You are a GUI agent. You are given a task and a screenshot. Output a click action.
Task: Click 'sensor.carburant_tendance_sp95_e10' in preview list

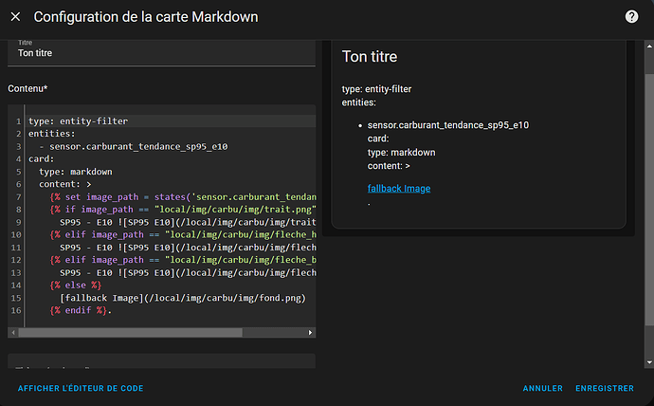click(x=448, y=125)
